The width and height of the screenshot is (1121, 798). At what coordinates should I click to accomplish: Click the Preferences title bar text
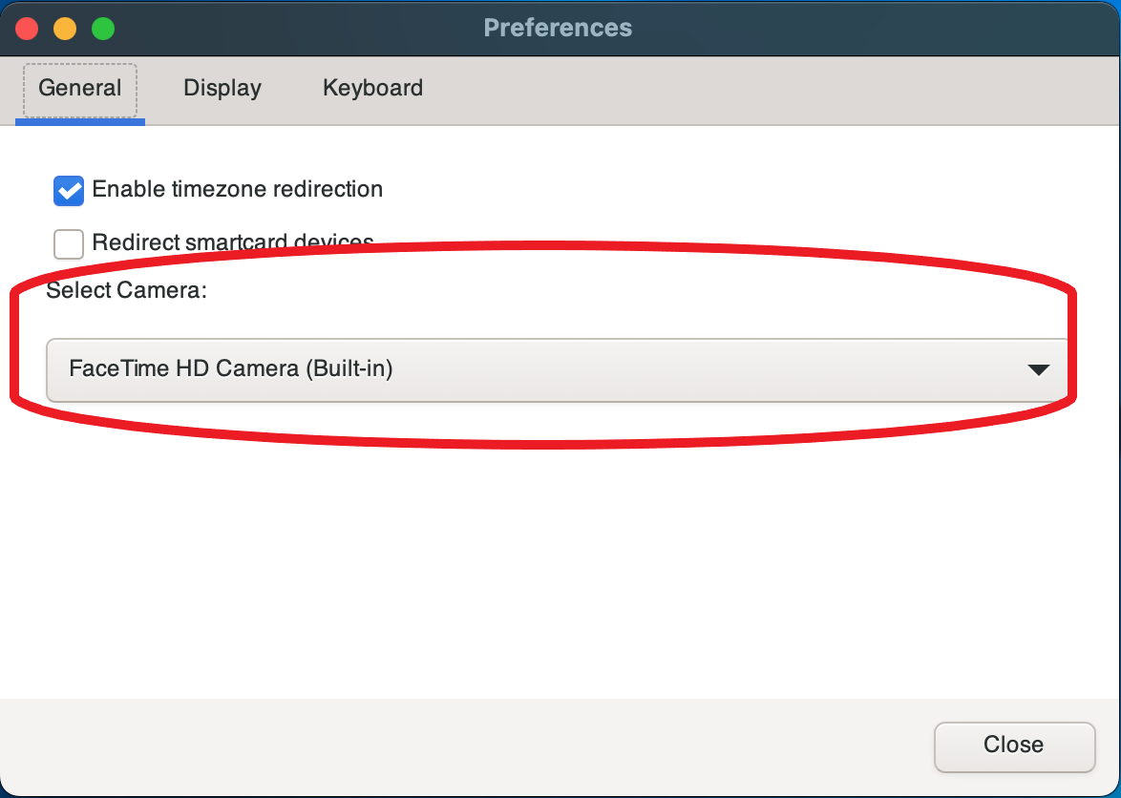[558, 28]
